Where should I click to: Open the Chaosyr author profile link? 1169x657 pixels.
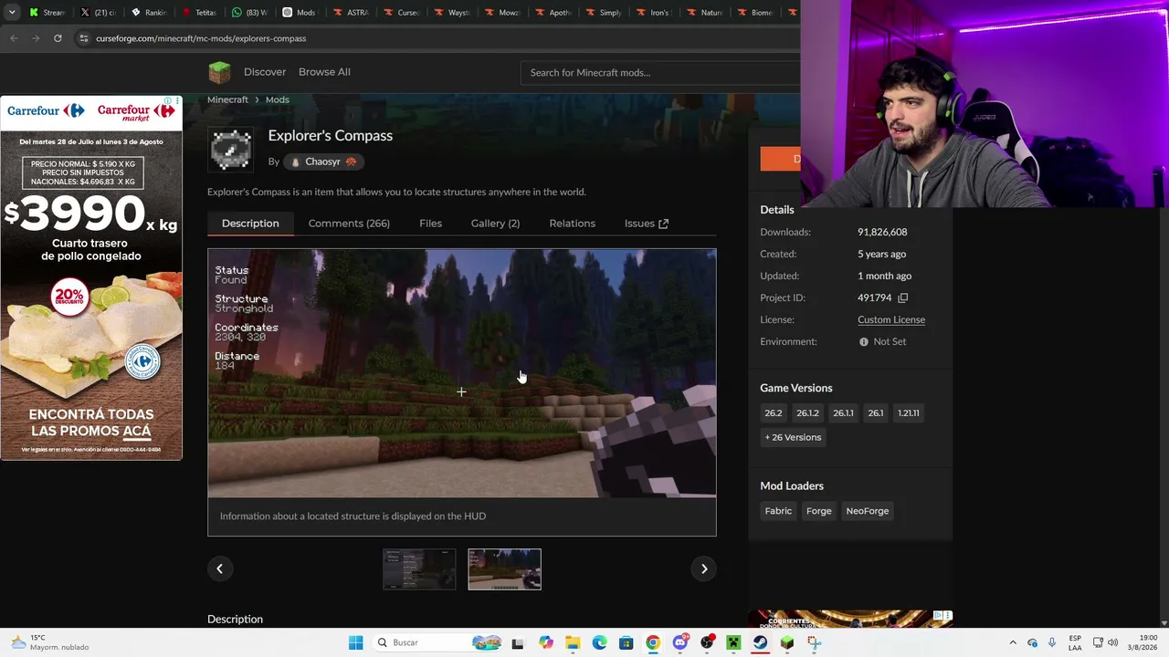click(322, 162)
